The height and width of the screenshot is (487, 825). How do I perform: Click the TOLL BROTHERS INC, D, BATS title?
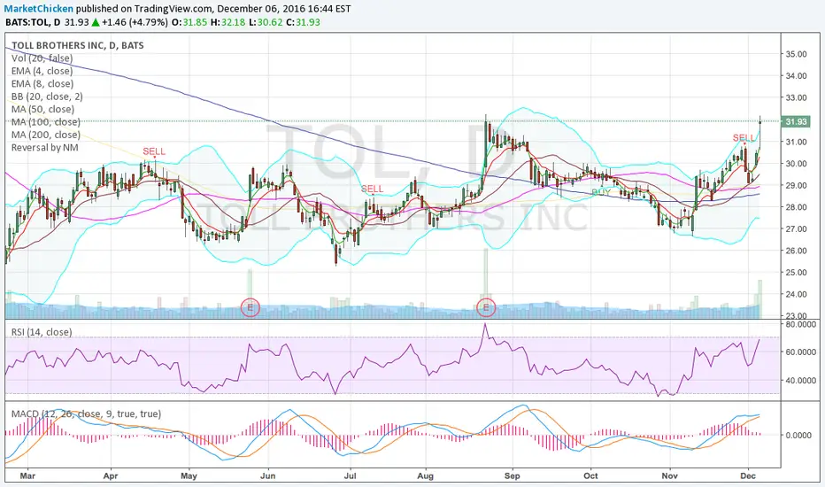(x=78, y=46)
